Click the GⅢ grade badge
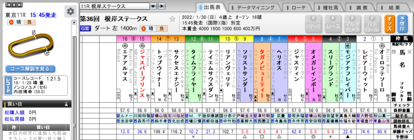This screenshot has width=414, height=140. coord(85,28)
